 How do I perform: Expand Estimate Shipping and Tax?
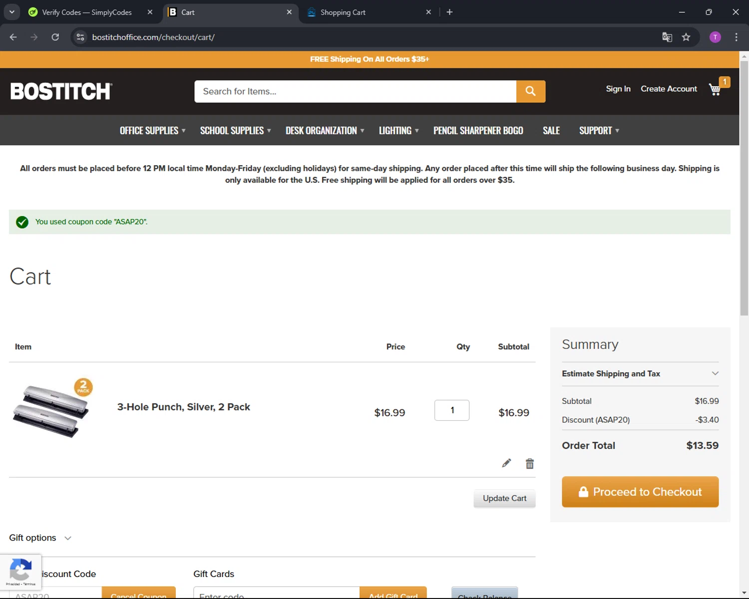point(640,373)
